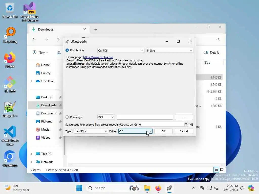This screenshot has width=259, height=194.
Task: Click the search icon in File Explorer
Action: [x=218, y=39]
